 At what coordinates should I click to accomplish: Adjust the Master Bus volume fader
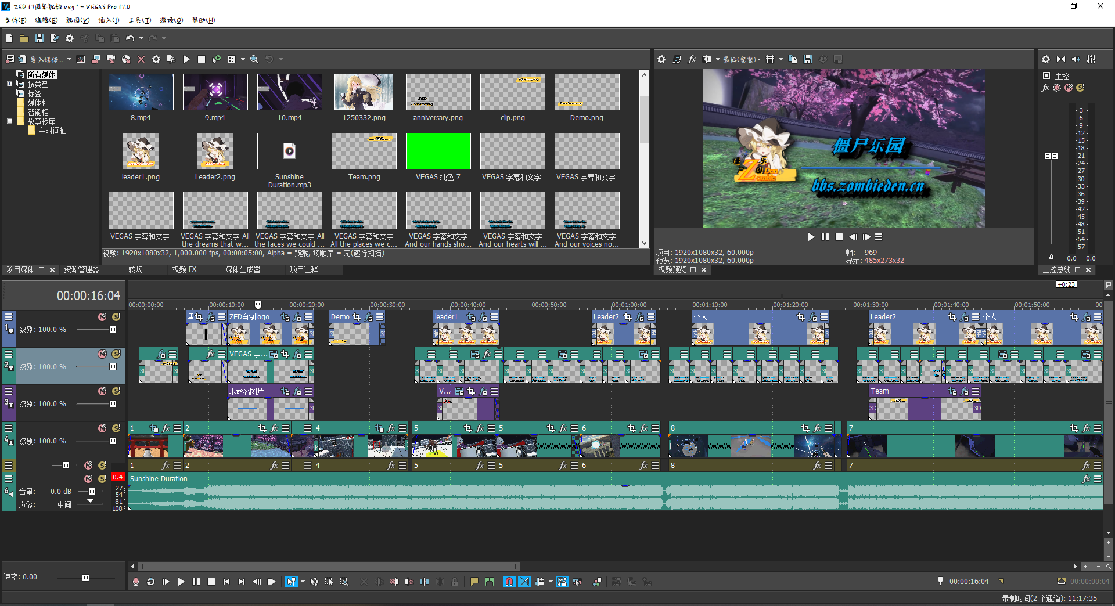tap(1051, 156)
